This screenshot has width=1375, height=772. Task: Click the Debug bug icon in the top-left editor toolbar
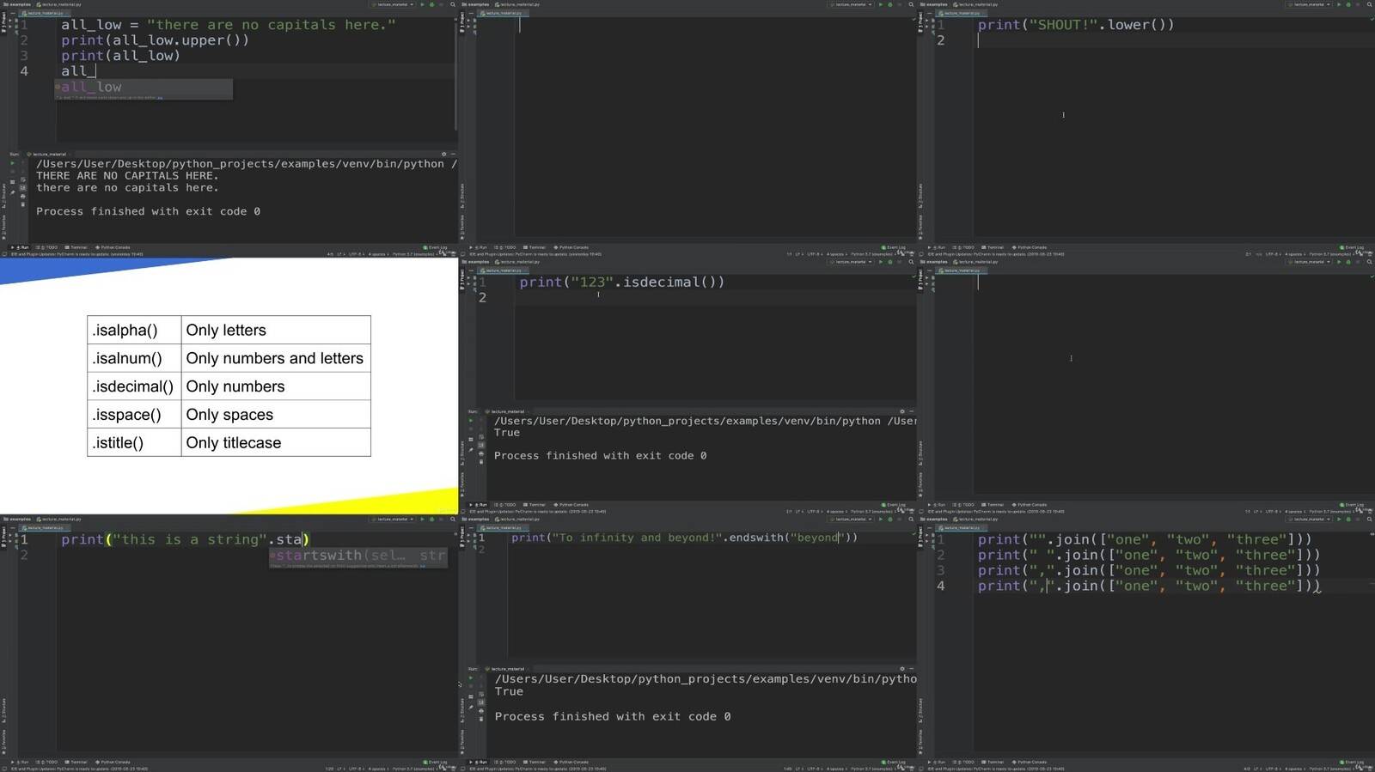tap(431, 4)
